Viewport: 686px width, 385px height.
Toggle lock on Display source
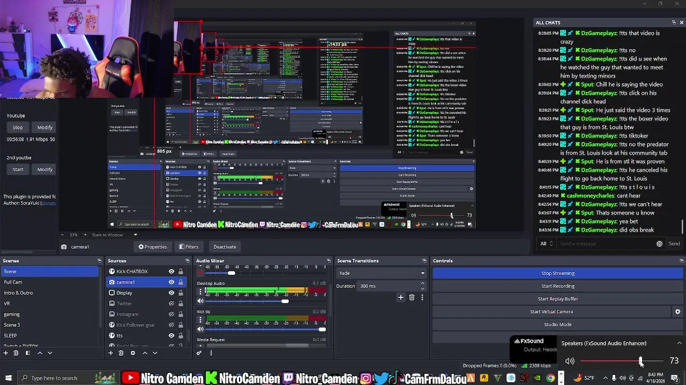click(181, 293)
